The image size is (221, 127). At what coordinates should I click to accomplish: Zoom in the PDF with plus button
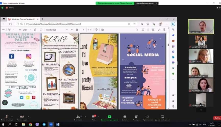(72, 30)
